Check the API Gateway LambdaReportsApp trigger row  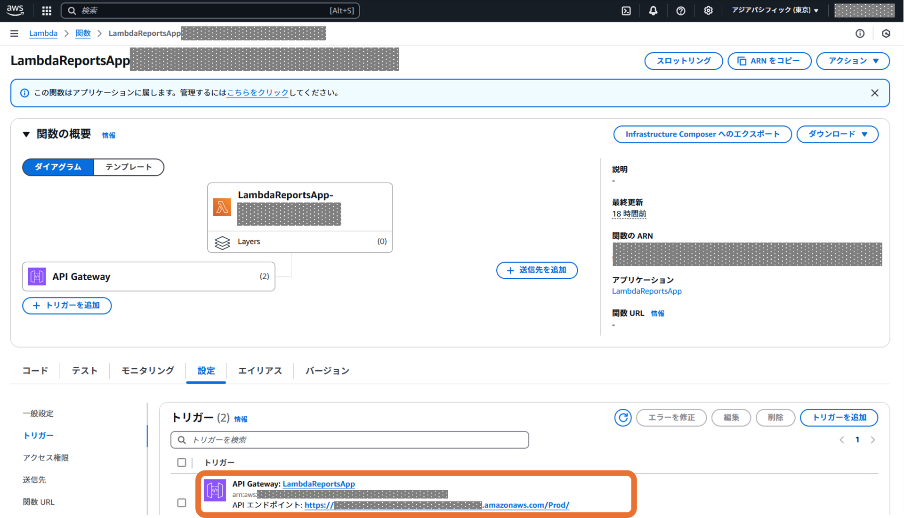pos(182,503)
